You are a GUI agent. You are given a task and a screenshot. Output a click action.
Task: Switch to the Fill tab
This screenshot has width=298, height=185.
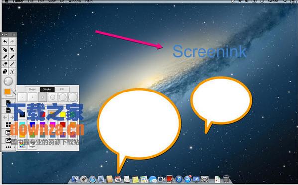62,89
